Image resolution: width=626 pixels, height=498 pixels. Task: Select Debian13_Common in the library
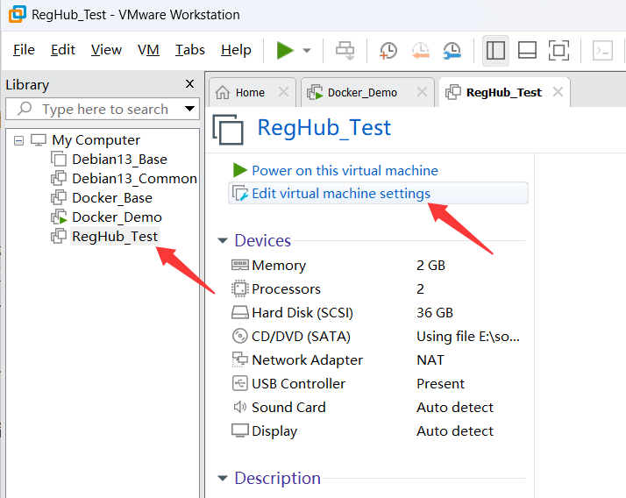click(134, 179)
